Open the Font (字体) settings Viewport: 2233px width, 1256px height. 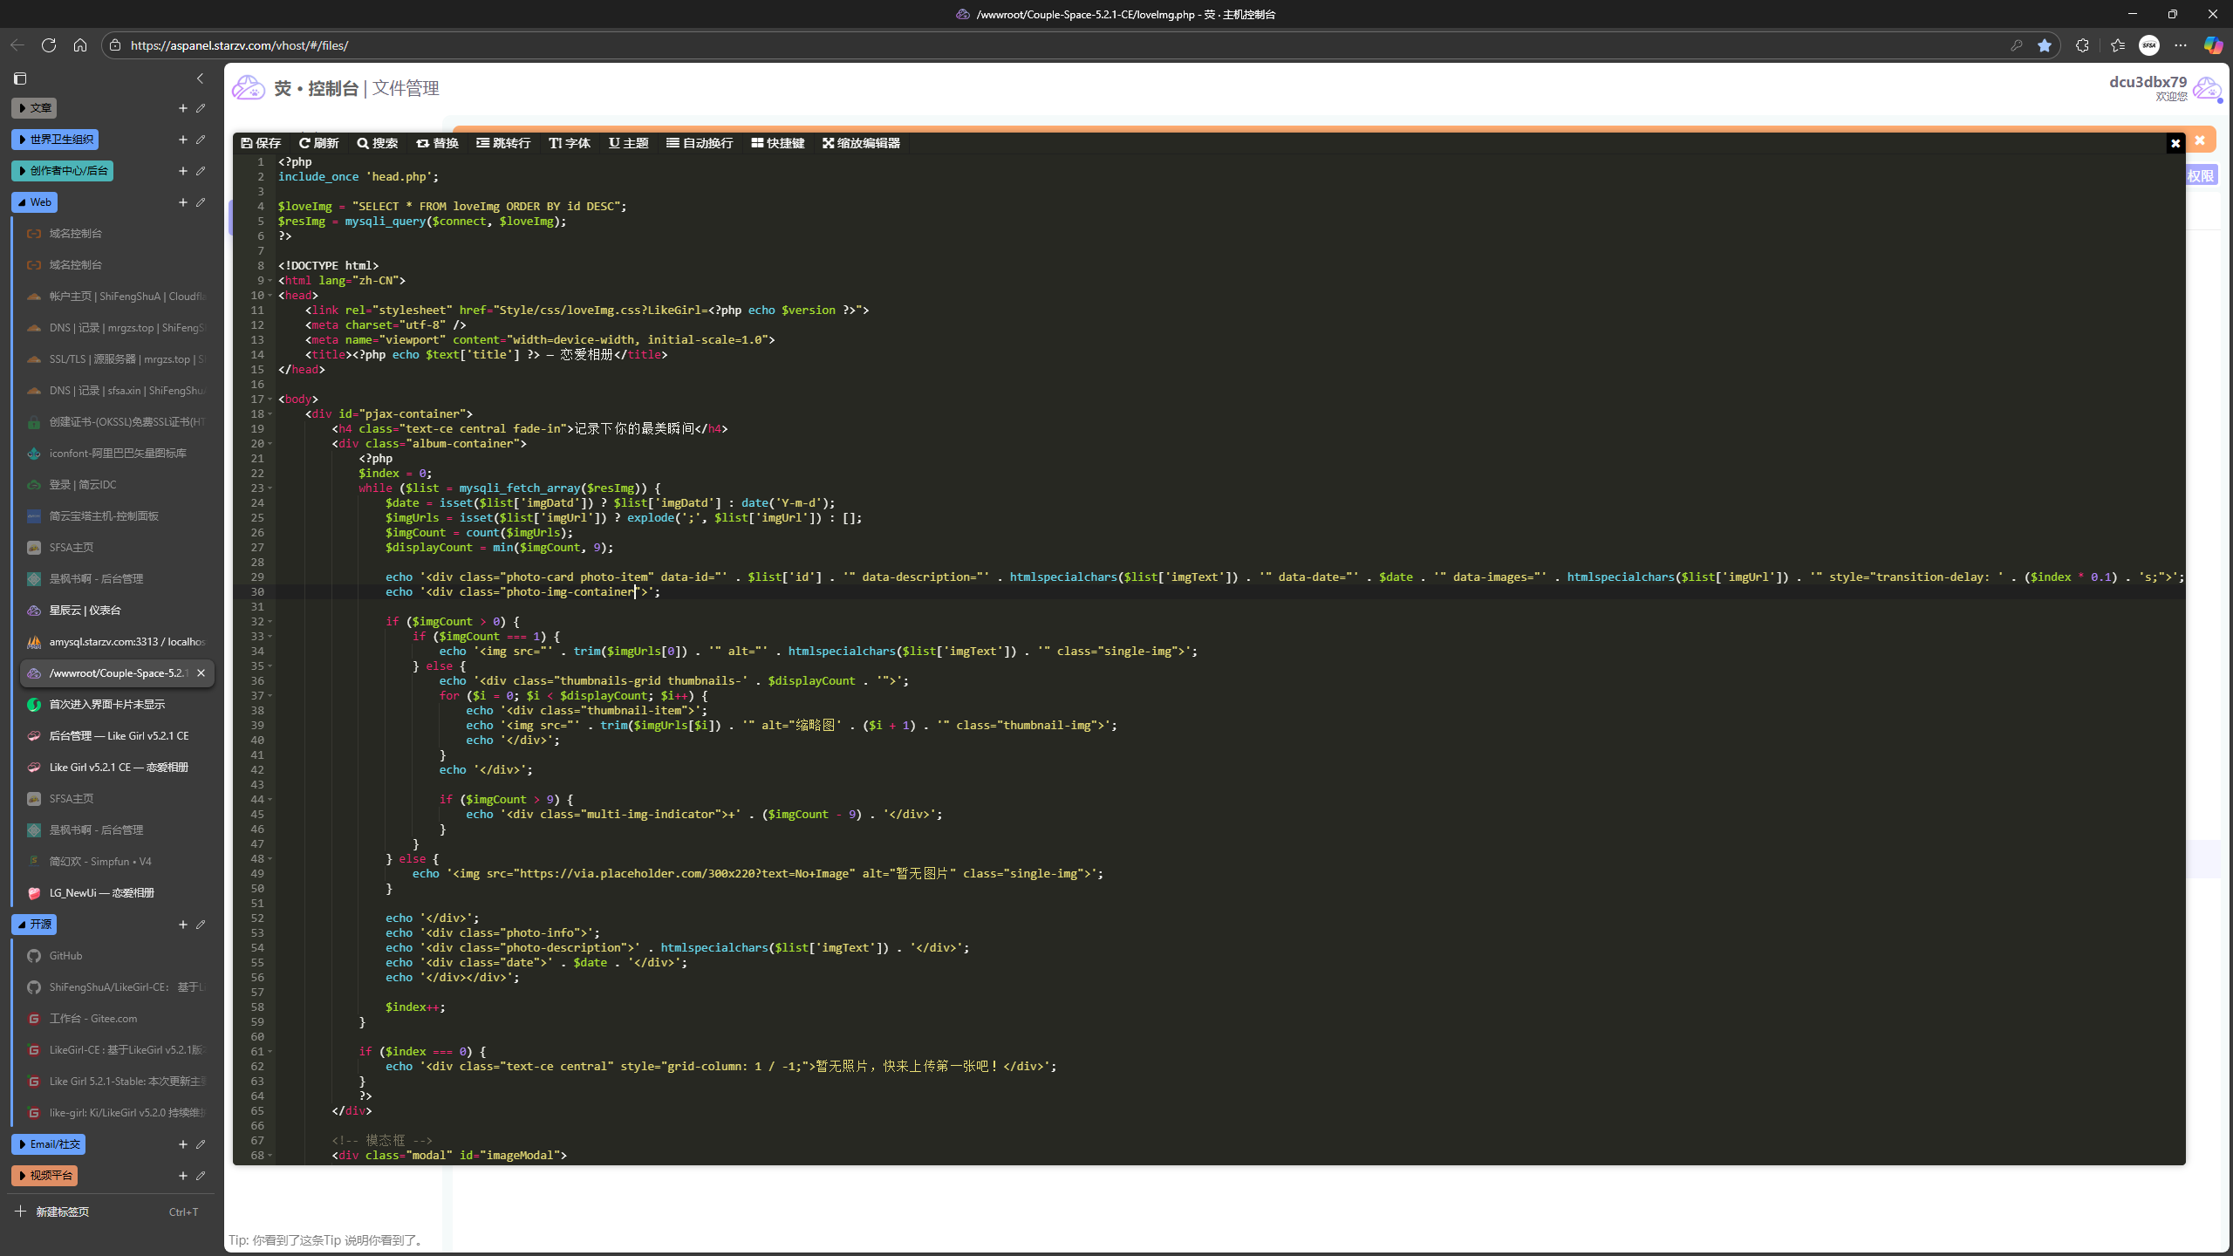(569, 143)
